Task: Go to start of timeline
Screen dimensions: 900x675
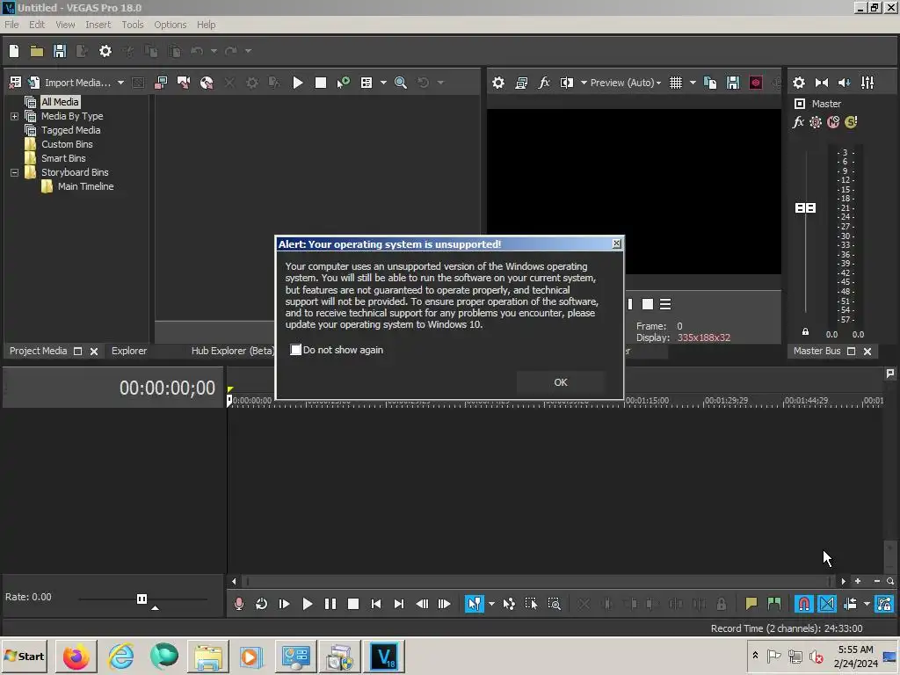Action: [376, 604]
